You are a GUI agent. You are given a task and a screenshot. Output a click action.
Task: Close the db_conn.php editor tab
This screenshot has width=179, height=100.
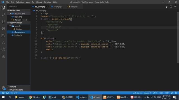click(x=47, y=7)
